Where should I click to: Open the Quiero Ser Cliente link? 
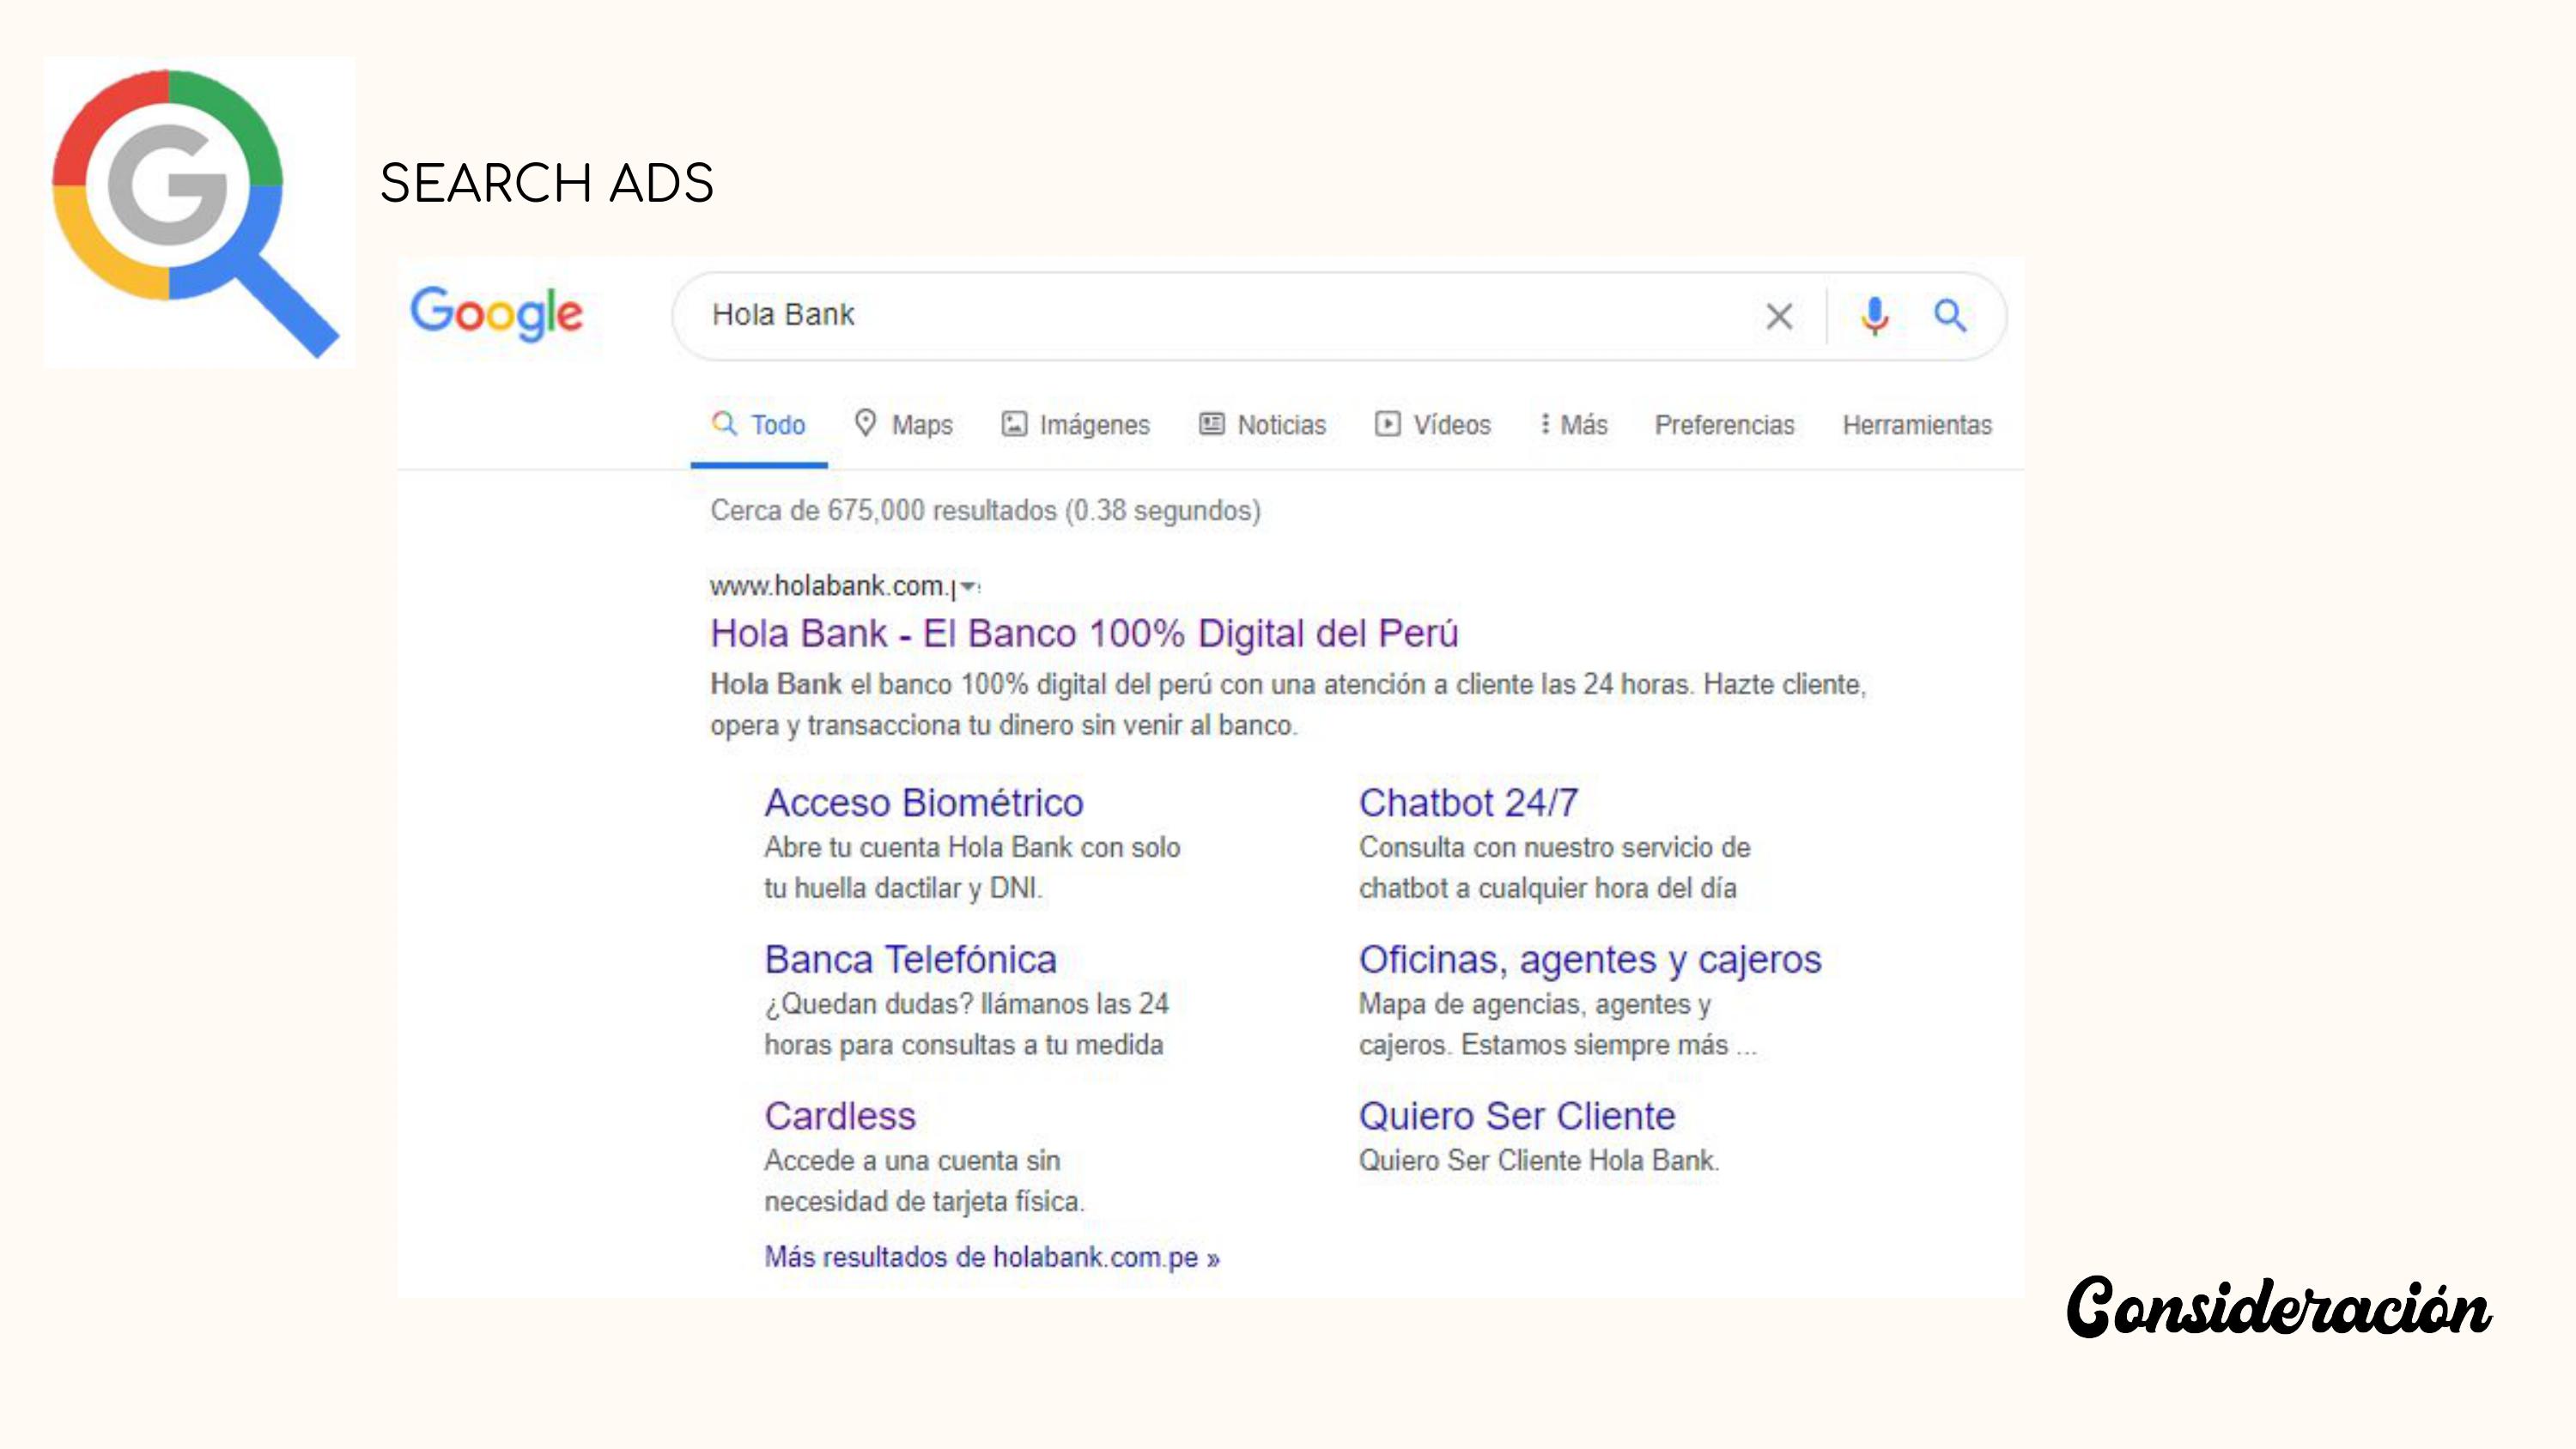(1516, 1116)
